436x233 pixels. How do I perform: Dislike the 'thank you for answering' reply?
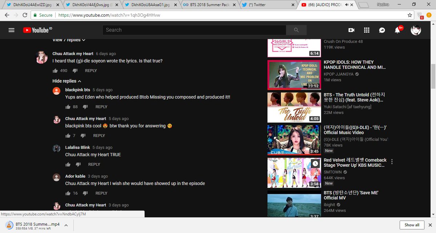pos(83,135)
